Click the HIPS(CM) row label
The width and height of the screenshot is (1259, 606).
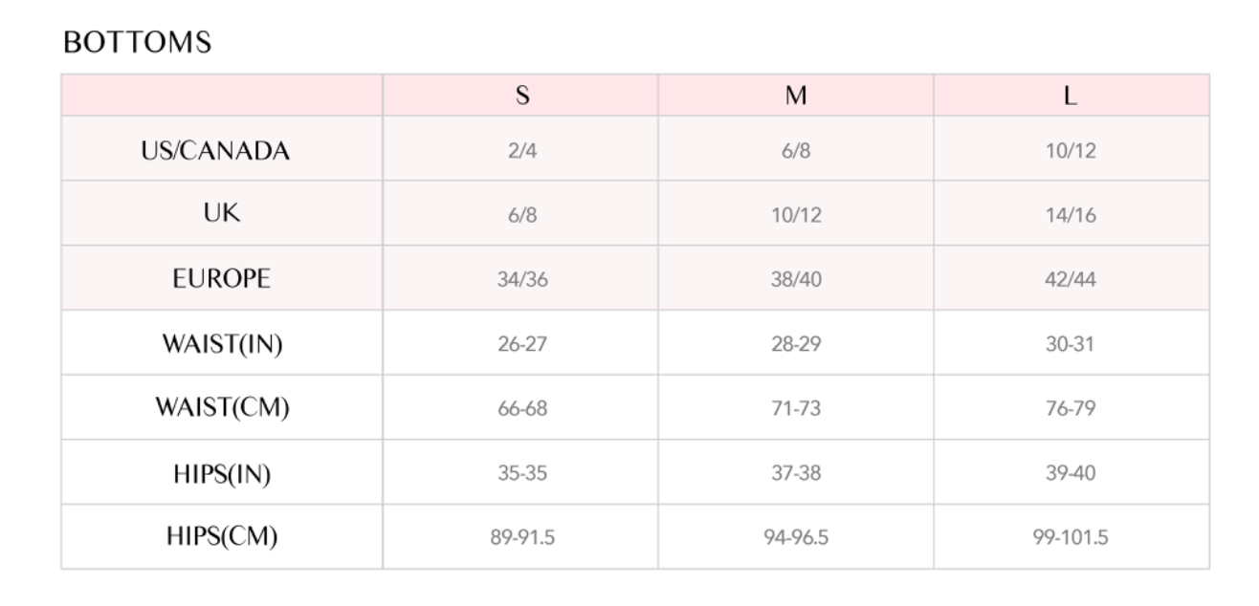coord(222,537)
